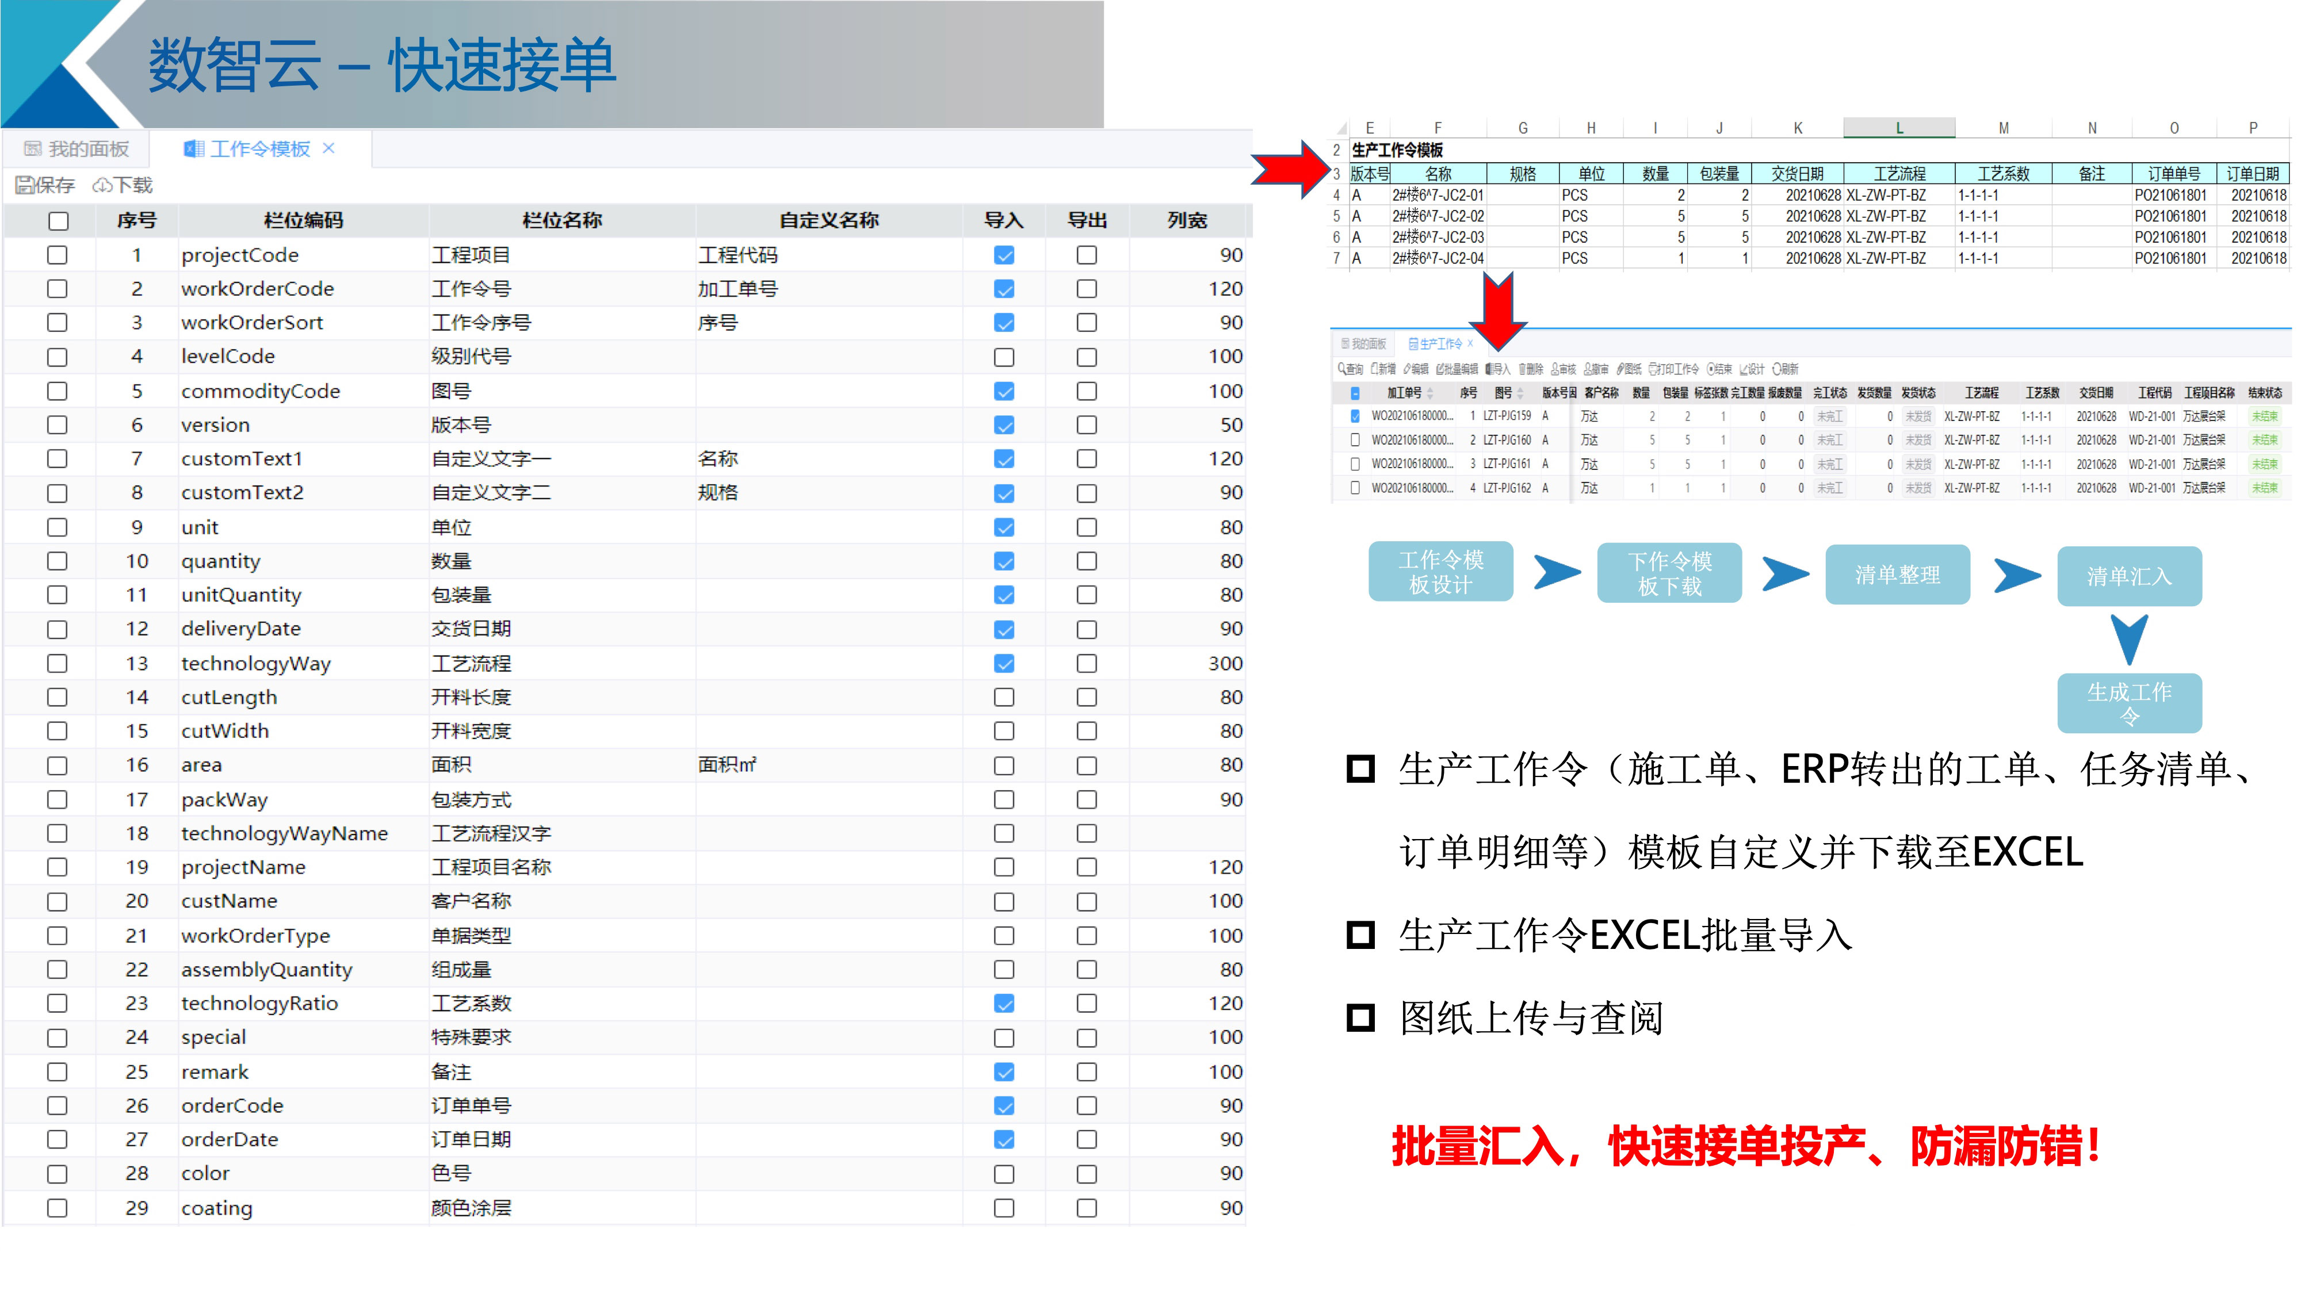
Task: Click 导入 in the 生产工作令 toolbar
Action: 1498,369
